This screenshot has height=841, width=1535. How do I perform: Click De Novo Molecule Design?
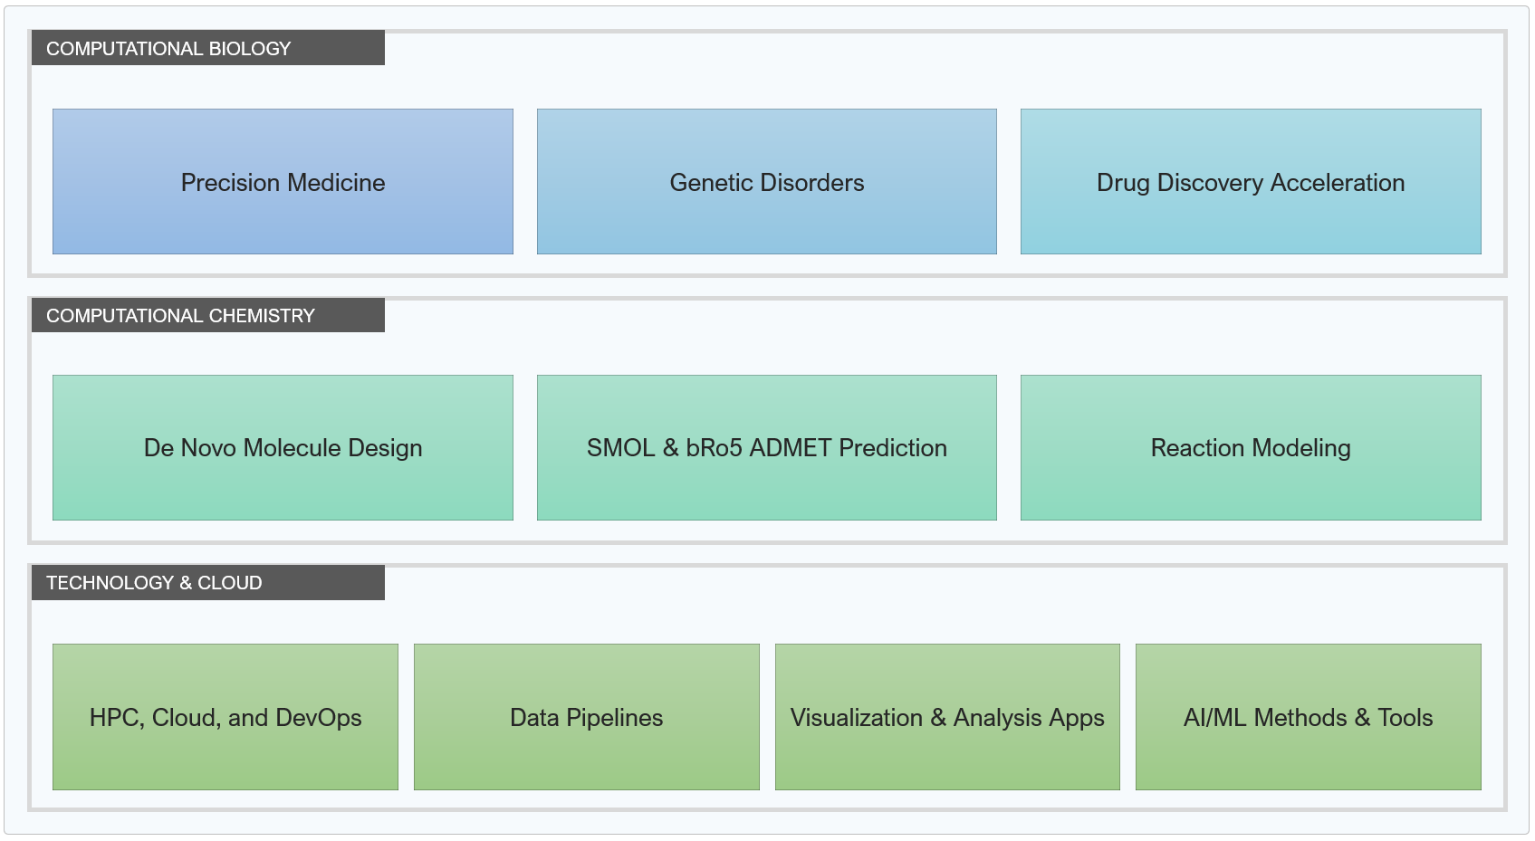tap(283, 448)
